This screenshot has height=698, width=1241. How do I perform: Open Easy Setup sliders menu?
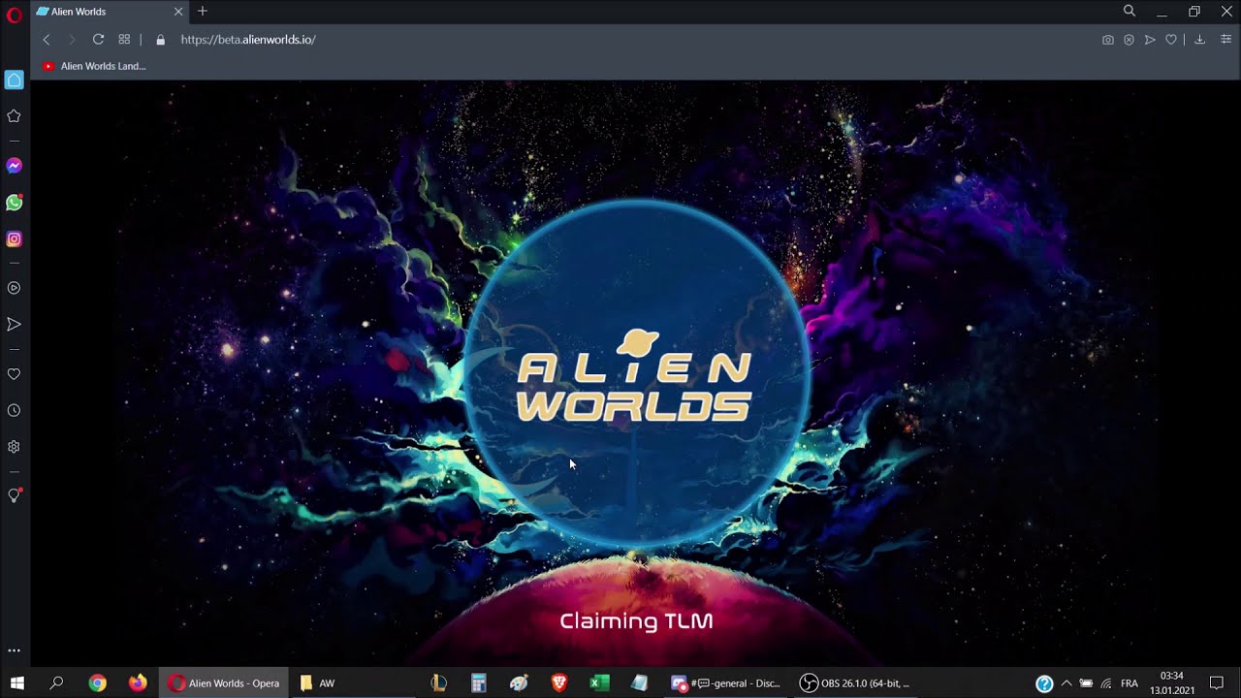tap(1225, 40)
